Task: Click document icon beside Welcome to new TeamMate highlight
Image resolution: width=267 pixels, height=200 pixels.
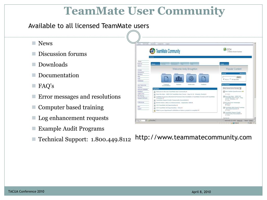Action: [155, 92]
